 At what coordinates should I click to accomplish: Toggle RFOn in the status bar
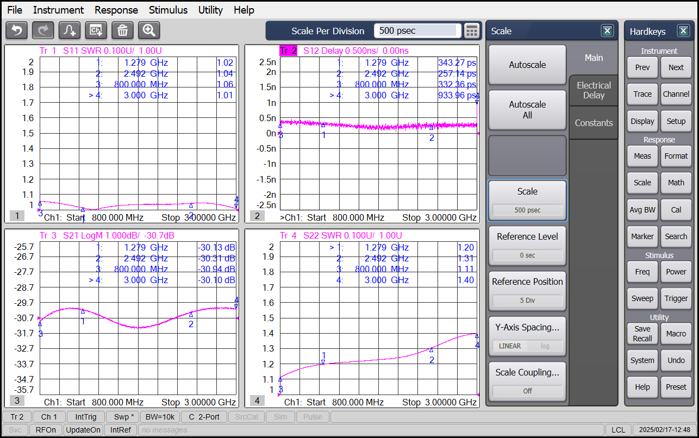tap(46, 430)
